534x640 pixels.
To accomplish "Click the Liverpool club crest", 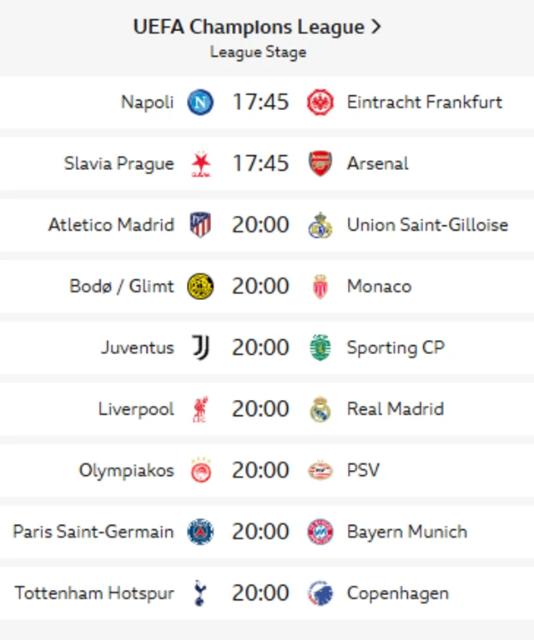I will click(200, 409).
